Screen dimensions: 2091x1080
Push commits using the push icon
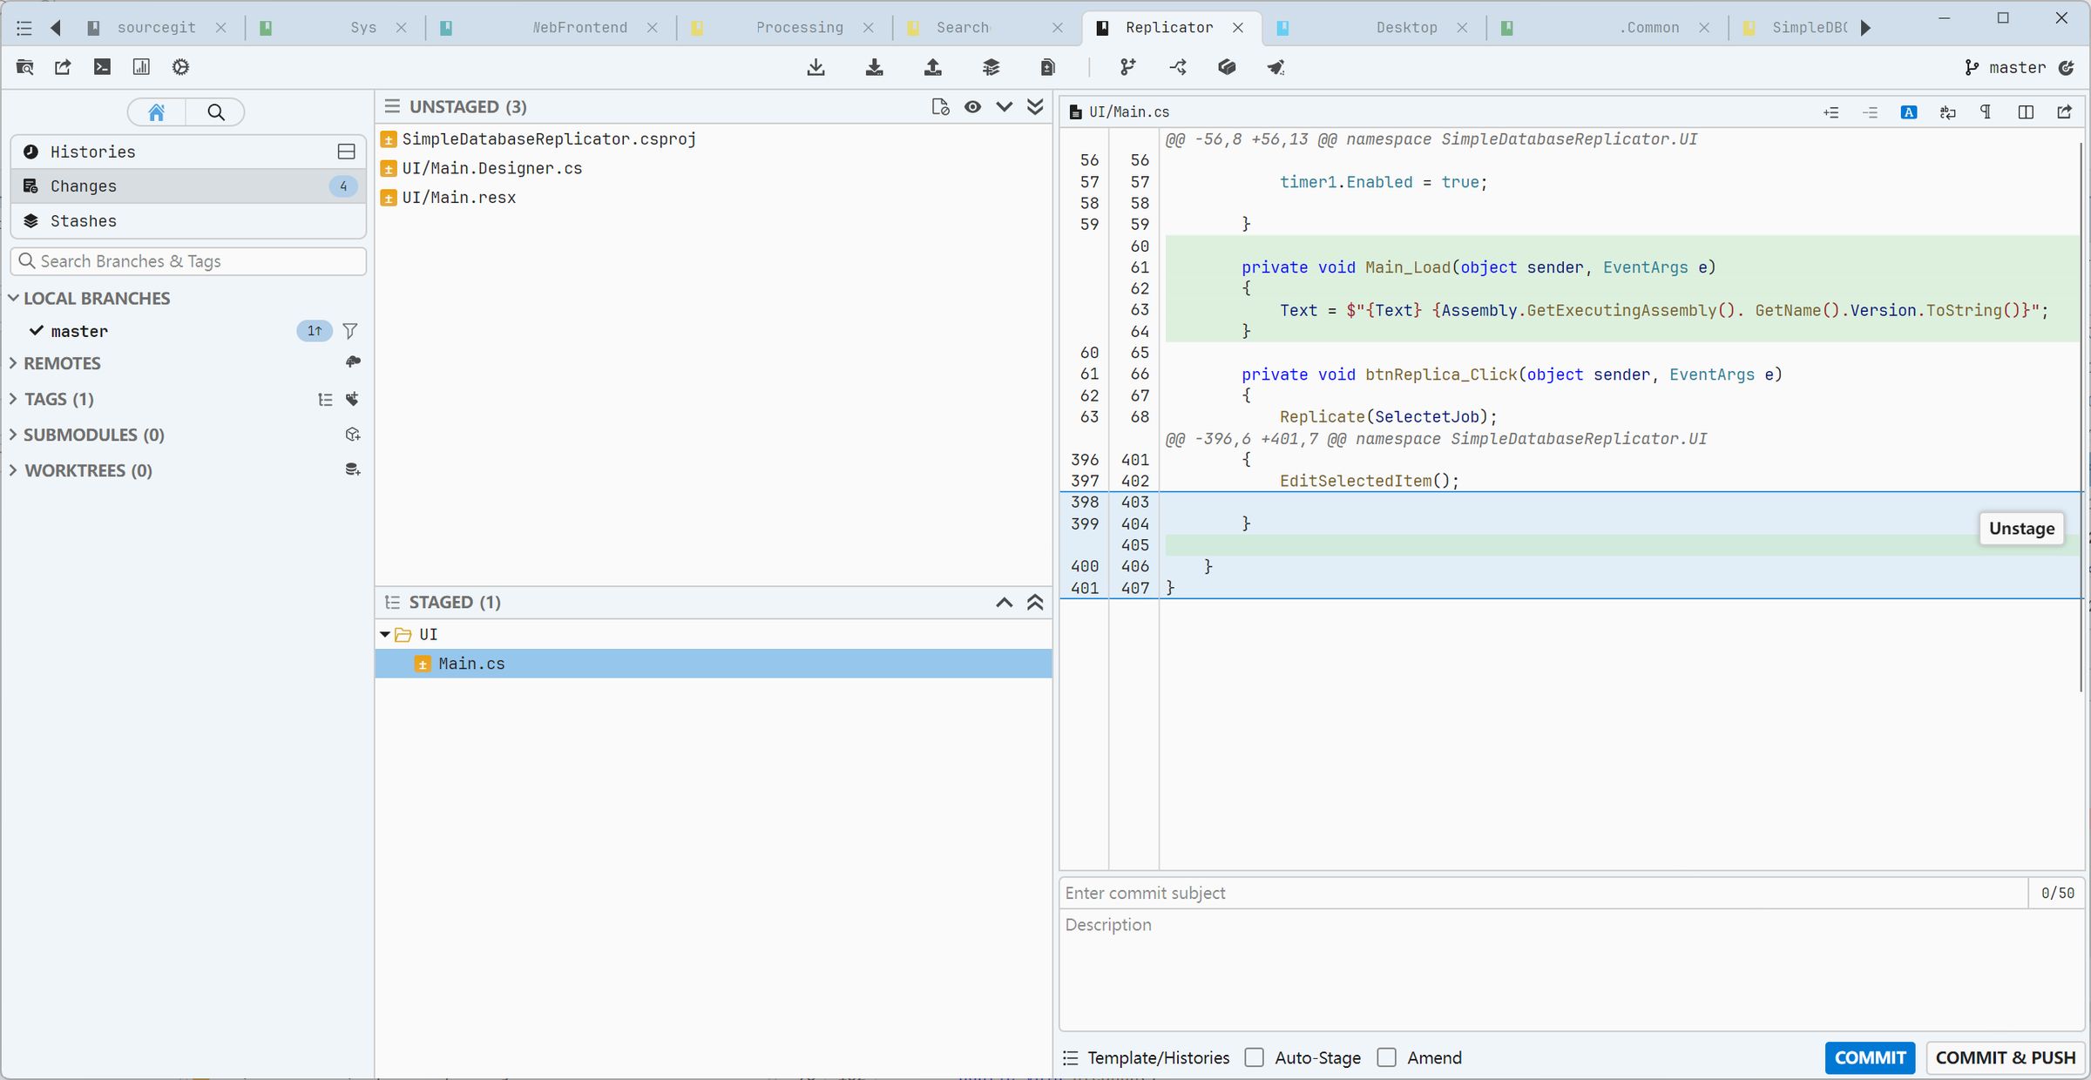(x=932, y=67)
